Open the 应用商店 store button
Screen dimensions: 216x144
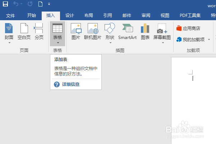coord(188,29)
